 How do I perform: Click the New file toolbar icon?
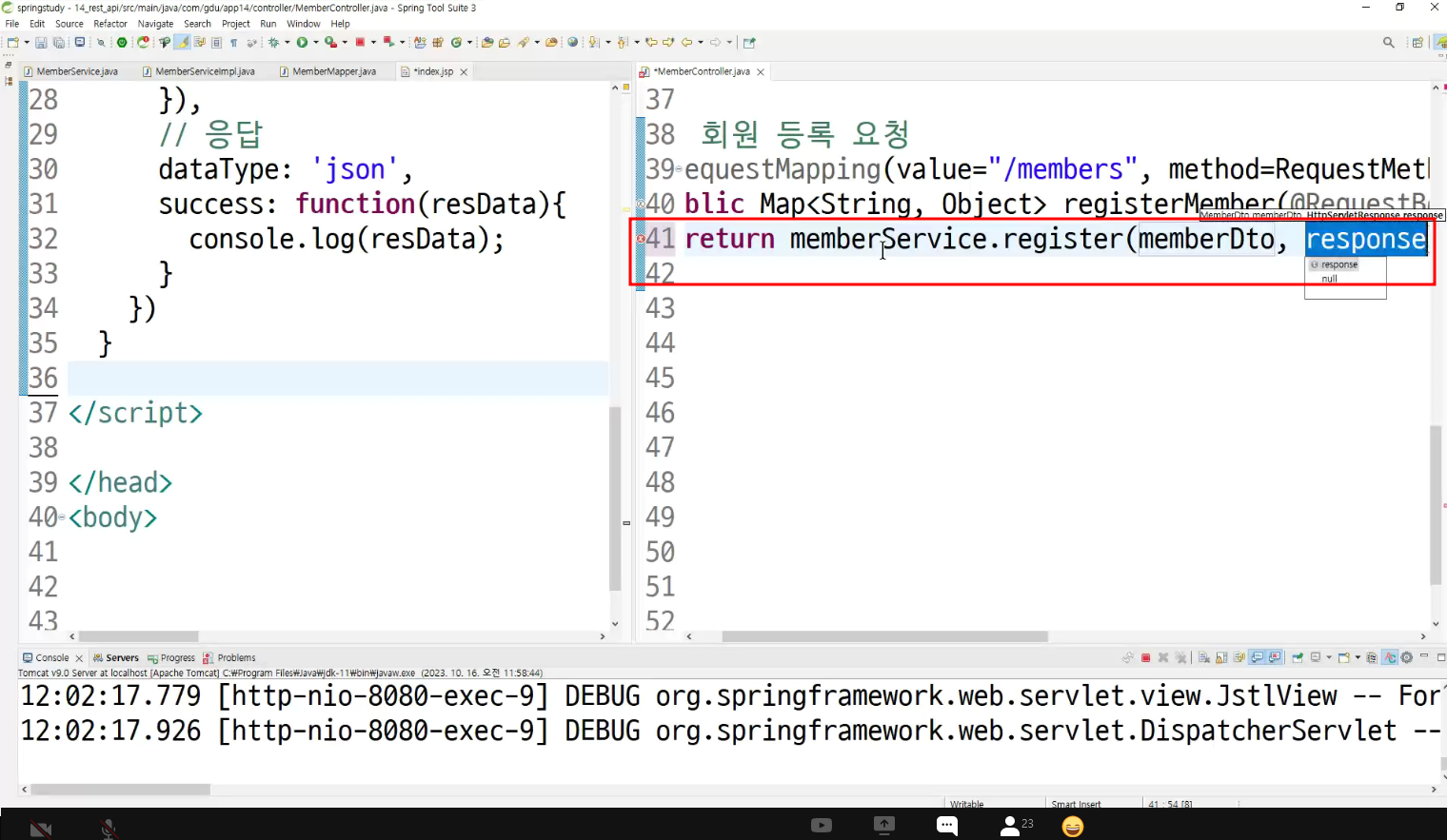12,43
